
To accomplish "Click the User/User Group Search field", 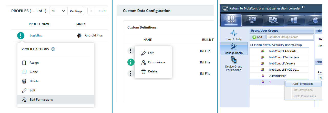I will point(290,37).
